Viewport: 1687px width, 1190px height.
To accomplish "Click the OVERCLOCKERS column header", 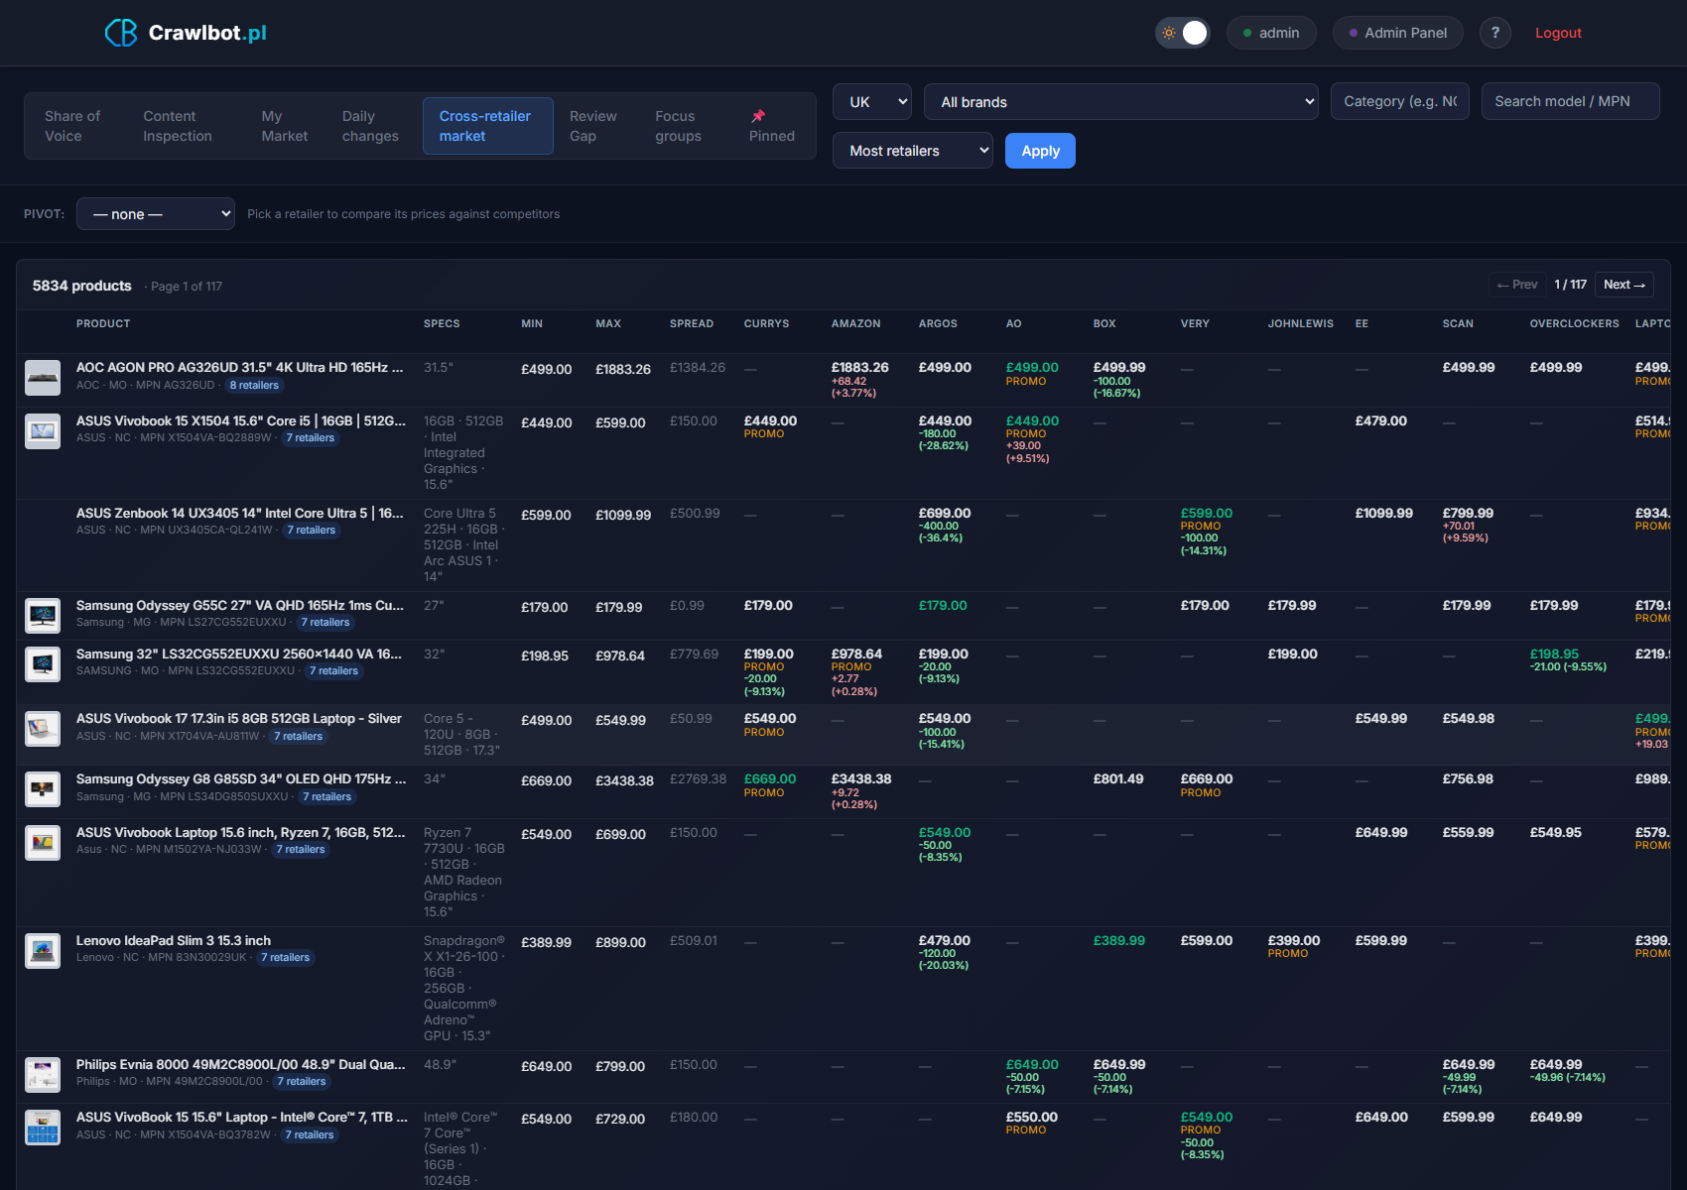I will tap(1575, 324).
